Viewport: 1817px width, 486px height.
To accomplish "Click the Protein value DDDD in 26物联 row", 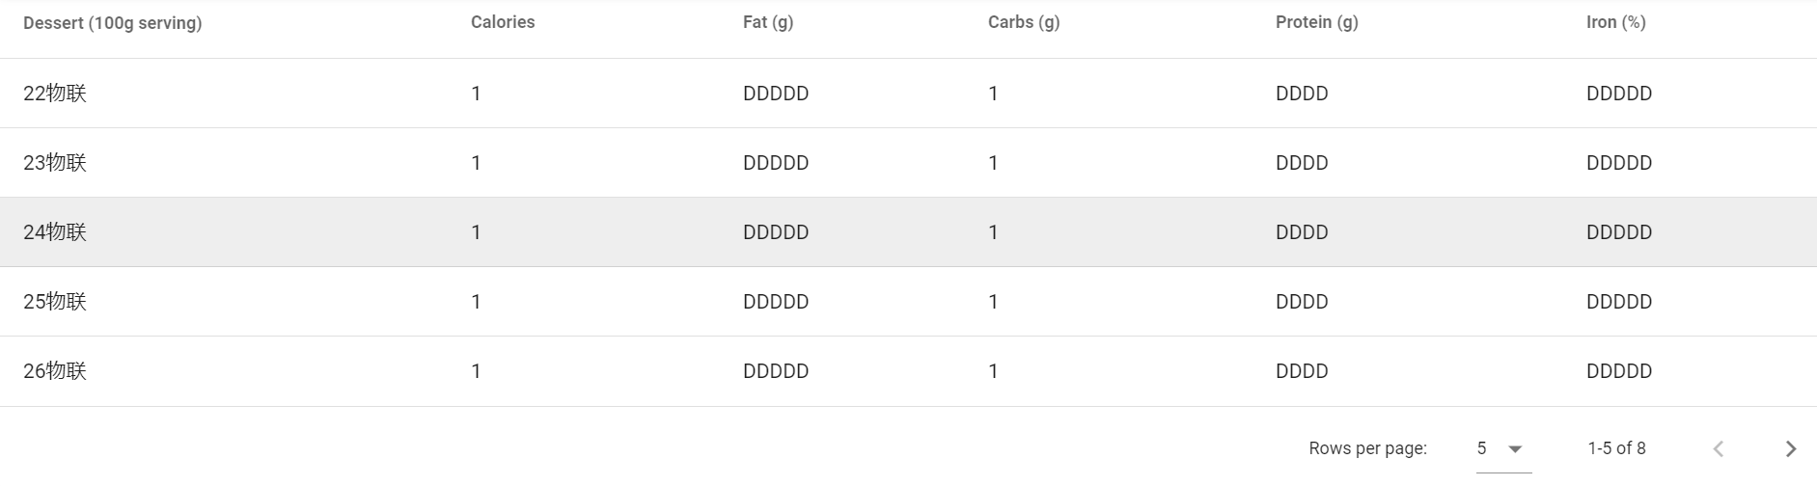I will coord(1302,371).
